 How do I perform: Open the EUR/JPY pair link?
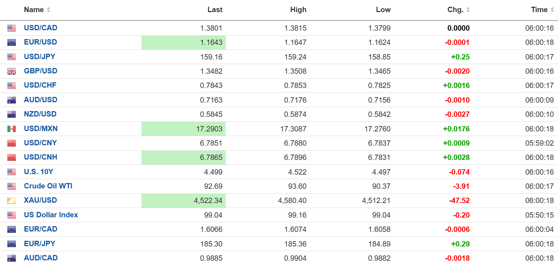[40, 244]
